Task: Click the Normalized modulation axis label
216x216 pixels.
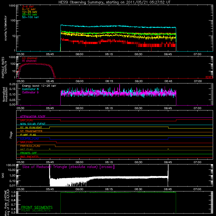Action: pyautogui.click(x=5, y=94)
